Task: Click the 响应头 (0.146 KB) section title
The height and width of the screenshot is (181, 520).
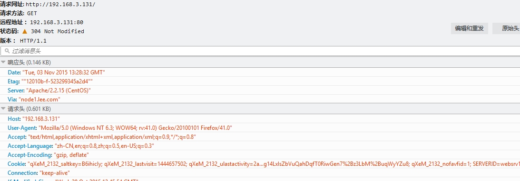Action: (x=29, y=63)
